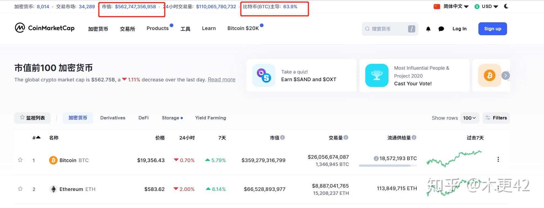This screenshot has height=208, width=544.
Task: Click the markets count 34,289
Action: (87, 7)
